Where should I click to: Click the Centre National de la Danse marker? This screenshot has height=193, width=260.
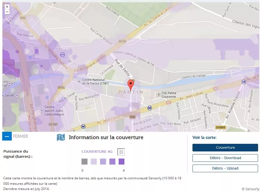click(80, 81)
